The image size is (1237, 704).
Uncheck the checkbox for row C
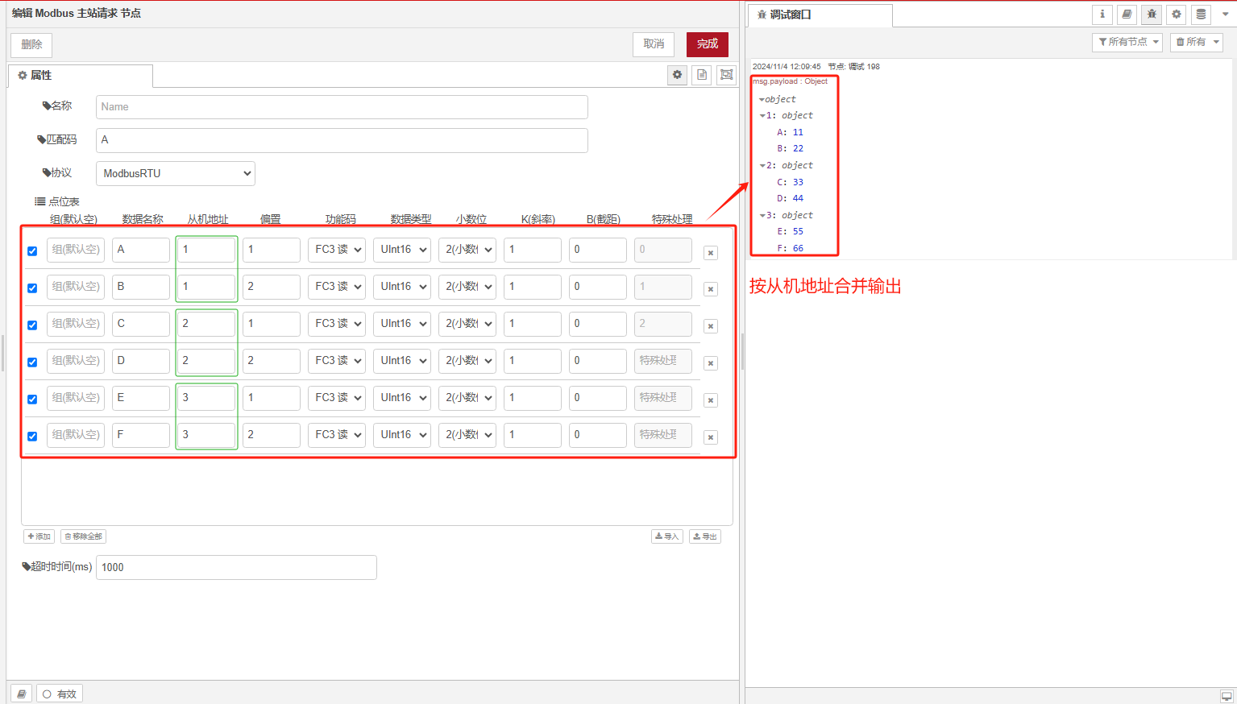click(x=32, y=325)
